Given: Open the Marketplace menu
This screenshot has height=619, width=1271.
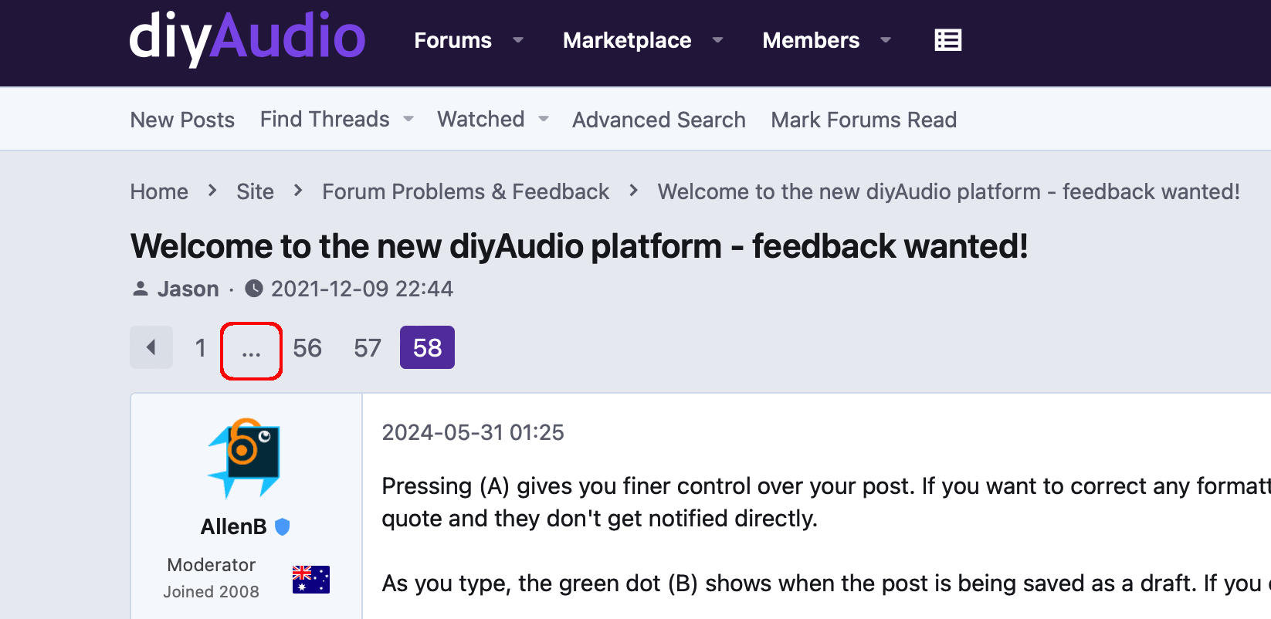Looking at the screenshot, I should (x=627, y=40).
